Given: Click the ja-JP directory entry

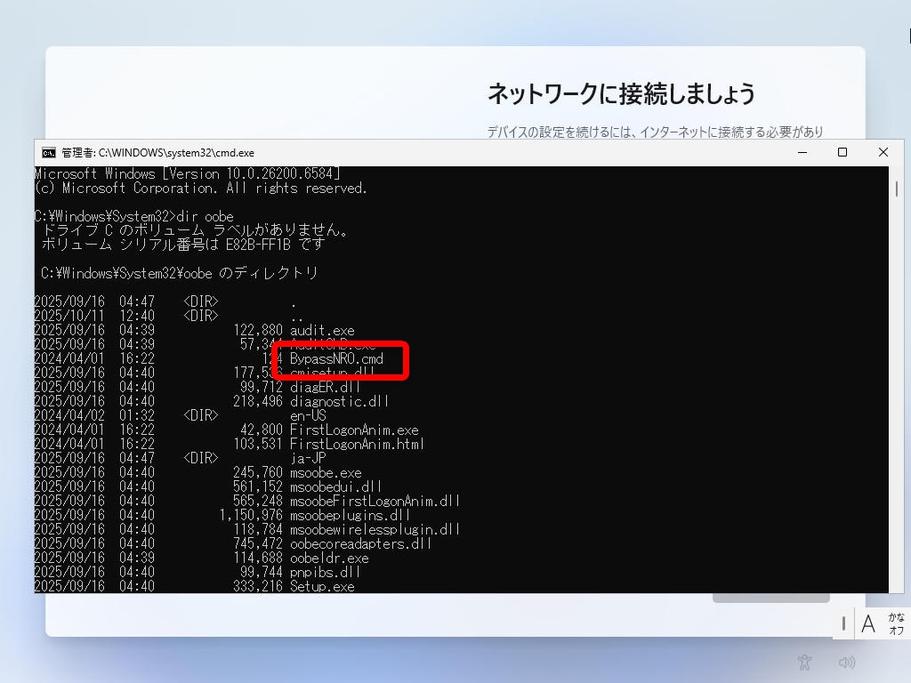Looking at the screenshot, I should pos(308,458).
